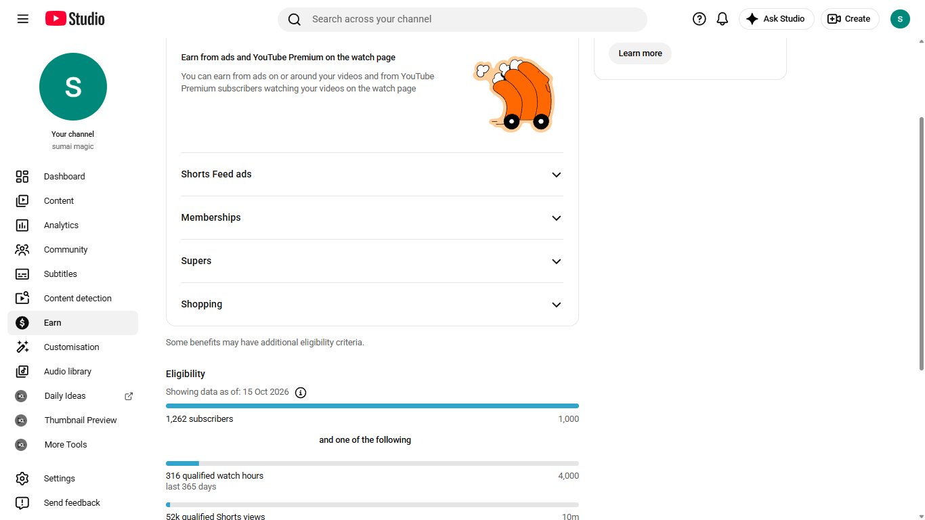Click the subscribers progress bar
Screen dimensions: 925x520
coord(372,406)
